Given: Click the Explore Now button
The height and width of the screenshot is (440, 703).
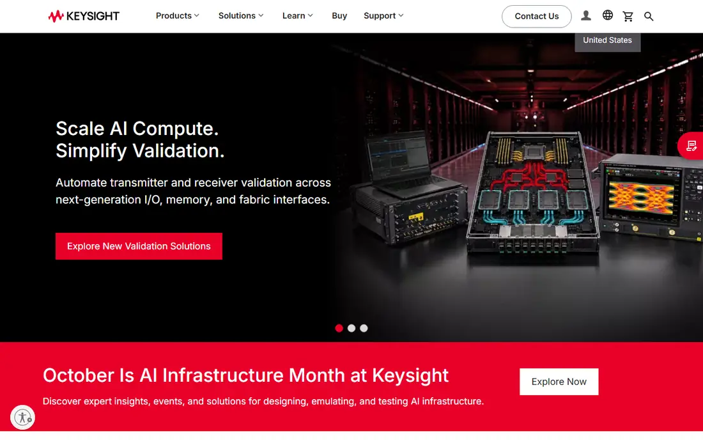Looking at the screenshot, I should [x=559, y=382].
